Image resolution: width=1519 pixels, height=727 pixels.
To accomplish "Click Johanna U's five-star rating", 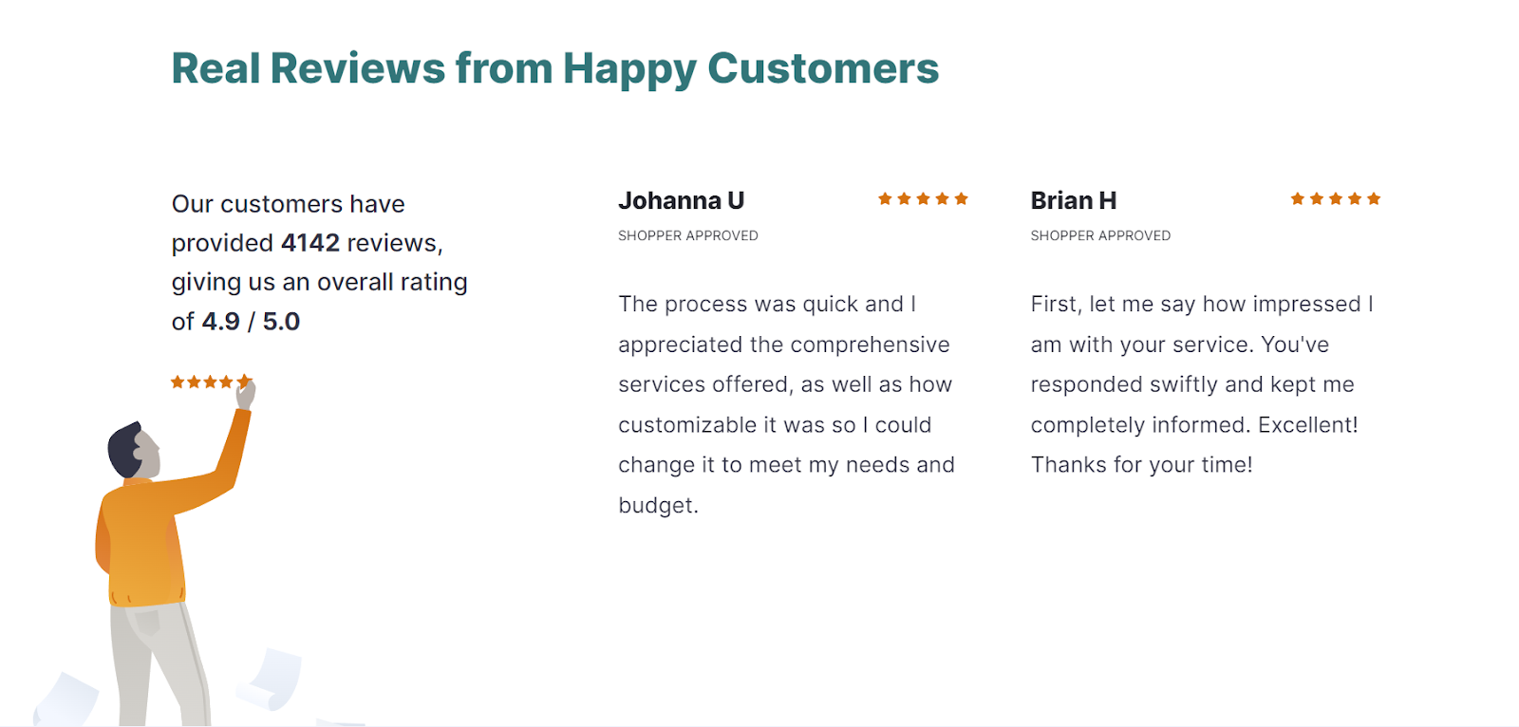I will (x=923, y=198).
